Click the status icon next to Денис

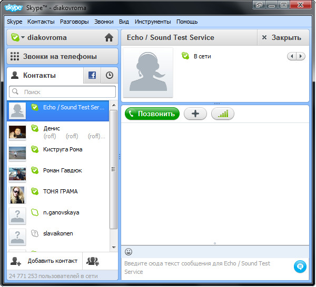point(35,128)
